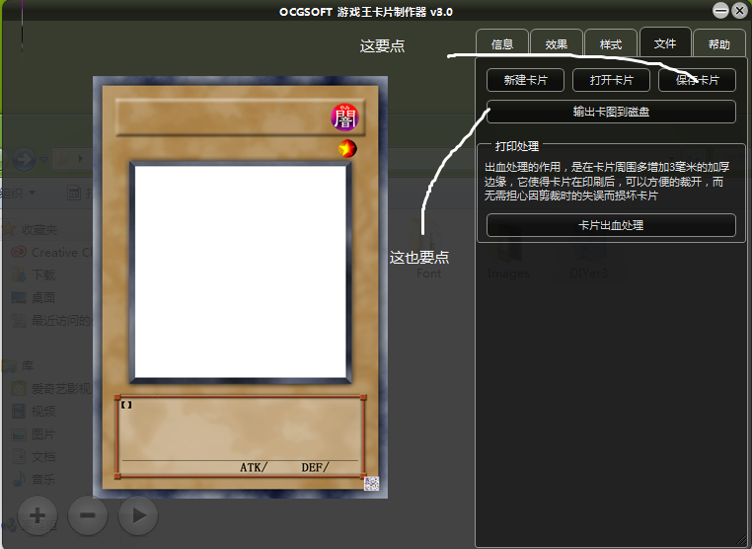This screenshot has width=752, height=549.
Task: Click the minus zoom-out round button
Action: [88, 515]
